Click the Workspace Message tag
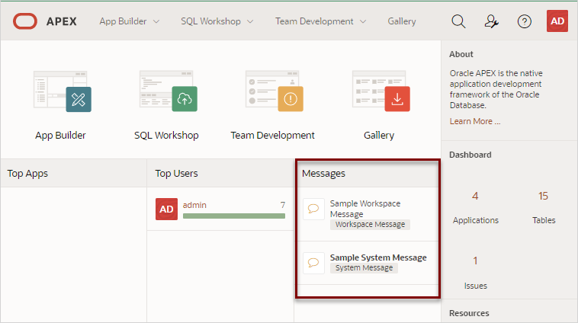This screenshot has height=323, width=578. tap(370, 224)
